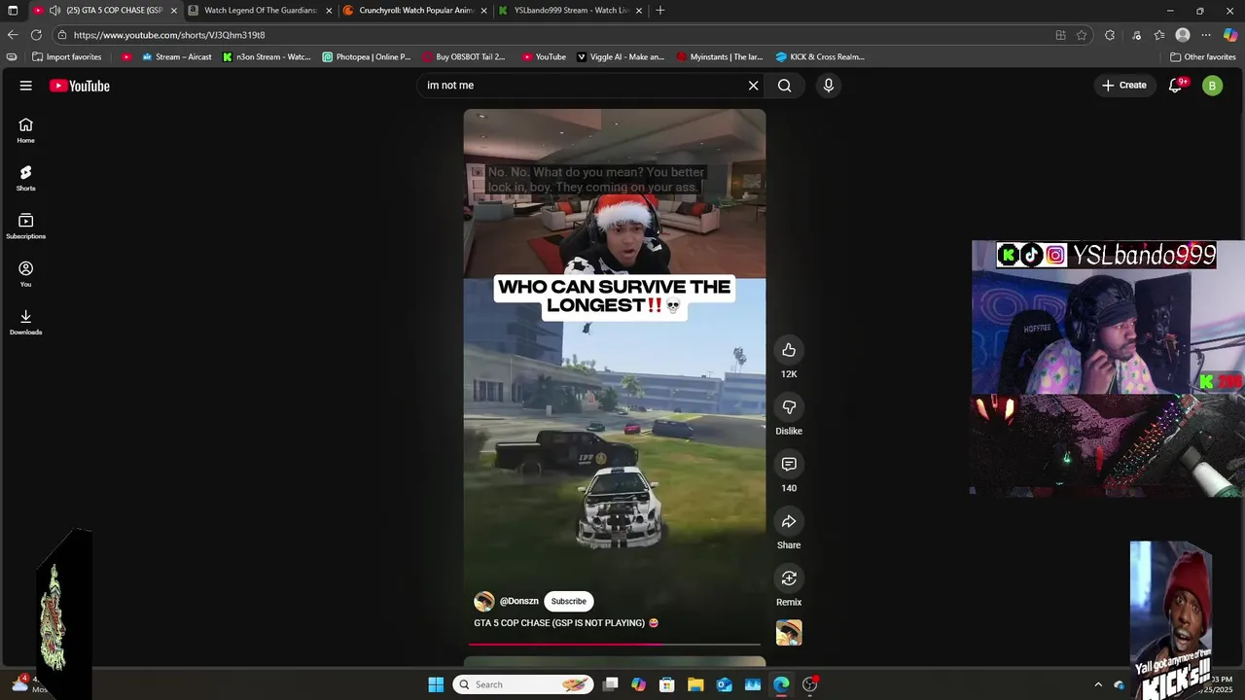The image size is (1245, 700).
Task: Share this short
Action: pos(789,521)
